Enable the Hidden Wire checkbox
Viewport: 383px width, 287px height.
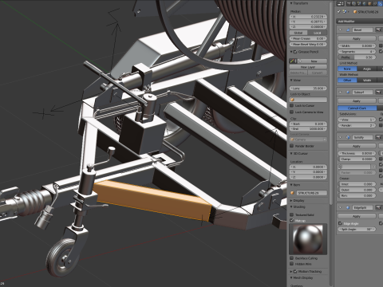click(x=292, y=264)
